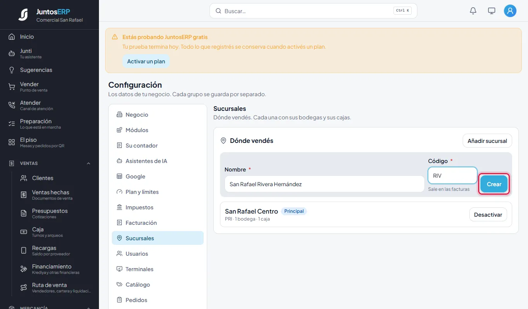
Task: Click the Clientes people icon
Action: (24, 178)
